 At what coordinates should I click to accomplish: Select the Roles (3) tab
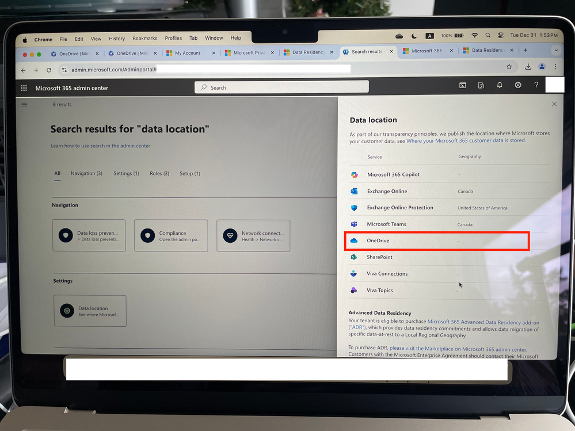pyautogui.click(x=159, y=173)
